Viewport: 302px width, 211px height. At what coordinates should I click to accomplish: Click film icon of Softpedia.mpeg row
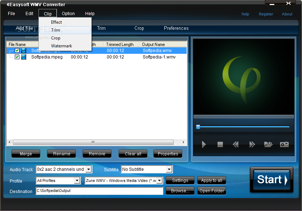[x=24, y=57]
